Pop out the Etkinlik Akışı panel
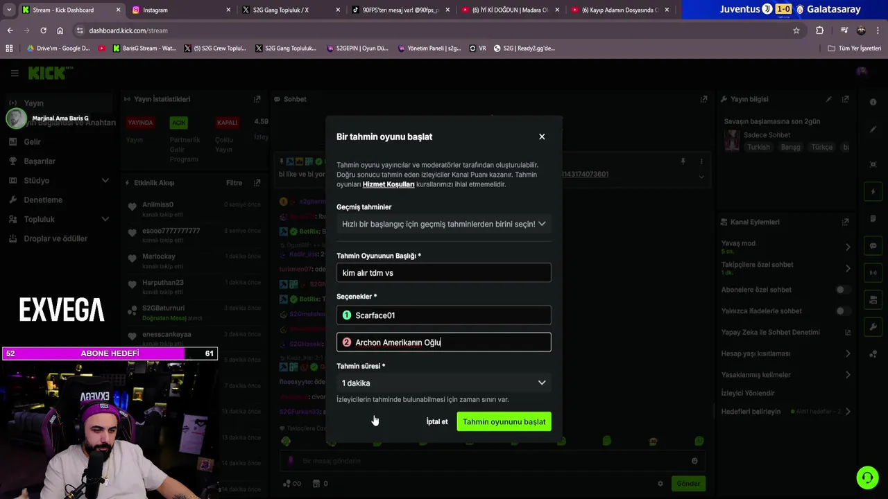Viewport: 888px width, 499px height. pos(257,183)
